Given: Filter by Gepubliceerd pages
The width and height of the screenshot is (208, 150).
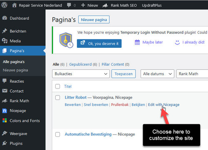Looking at the screenshot, I should (80, 64).
